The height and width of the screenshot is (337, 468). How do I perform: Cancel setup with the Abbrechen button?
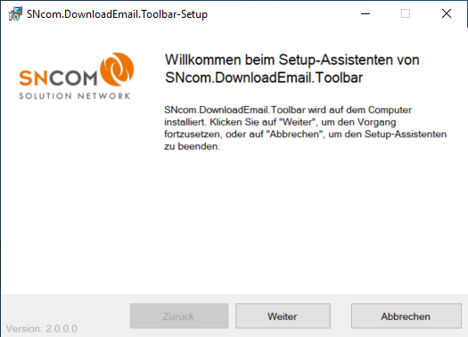click(406, 316)
